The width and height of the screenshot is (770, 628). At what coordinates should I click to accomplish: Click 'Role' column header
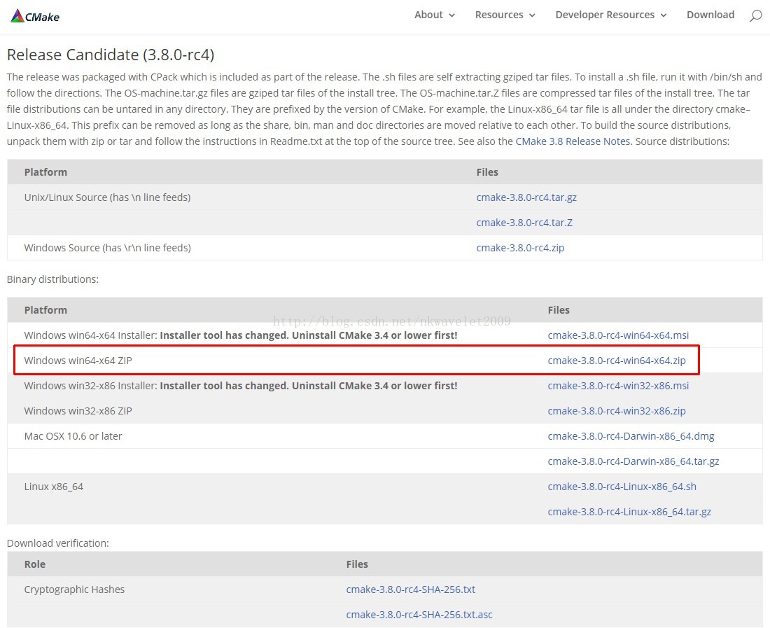35,564
